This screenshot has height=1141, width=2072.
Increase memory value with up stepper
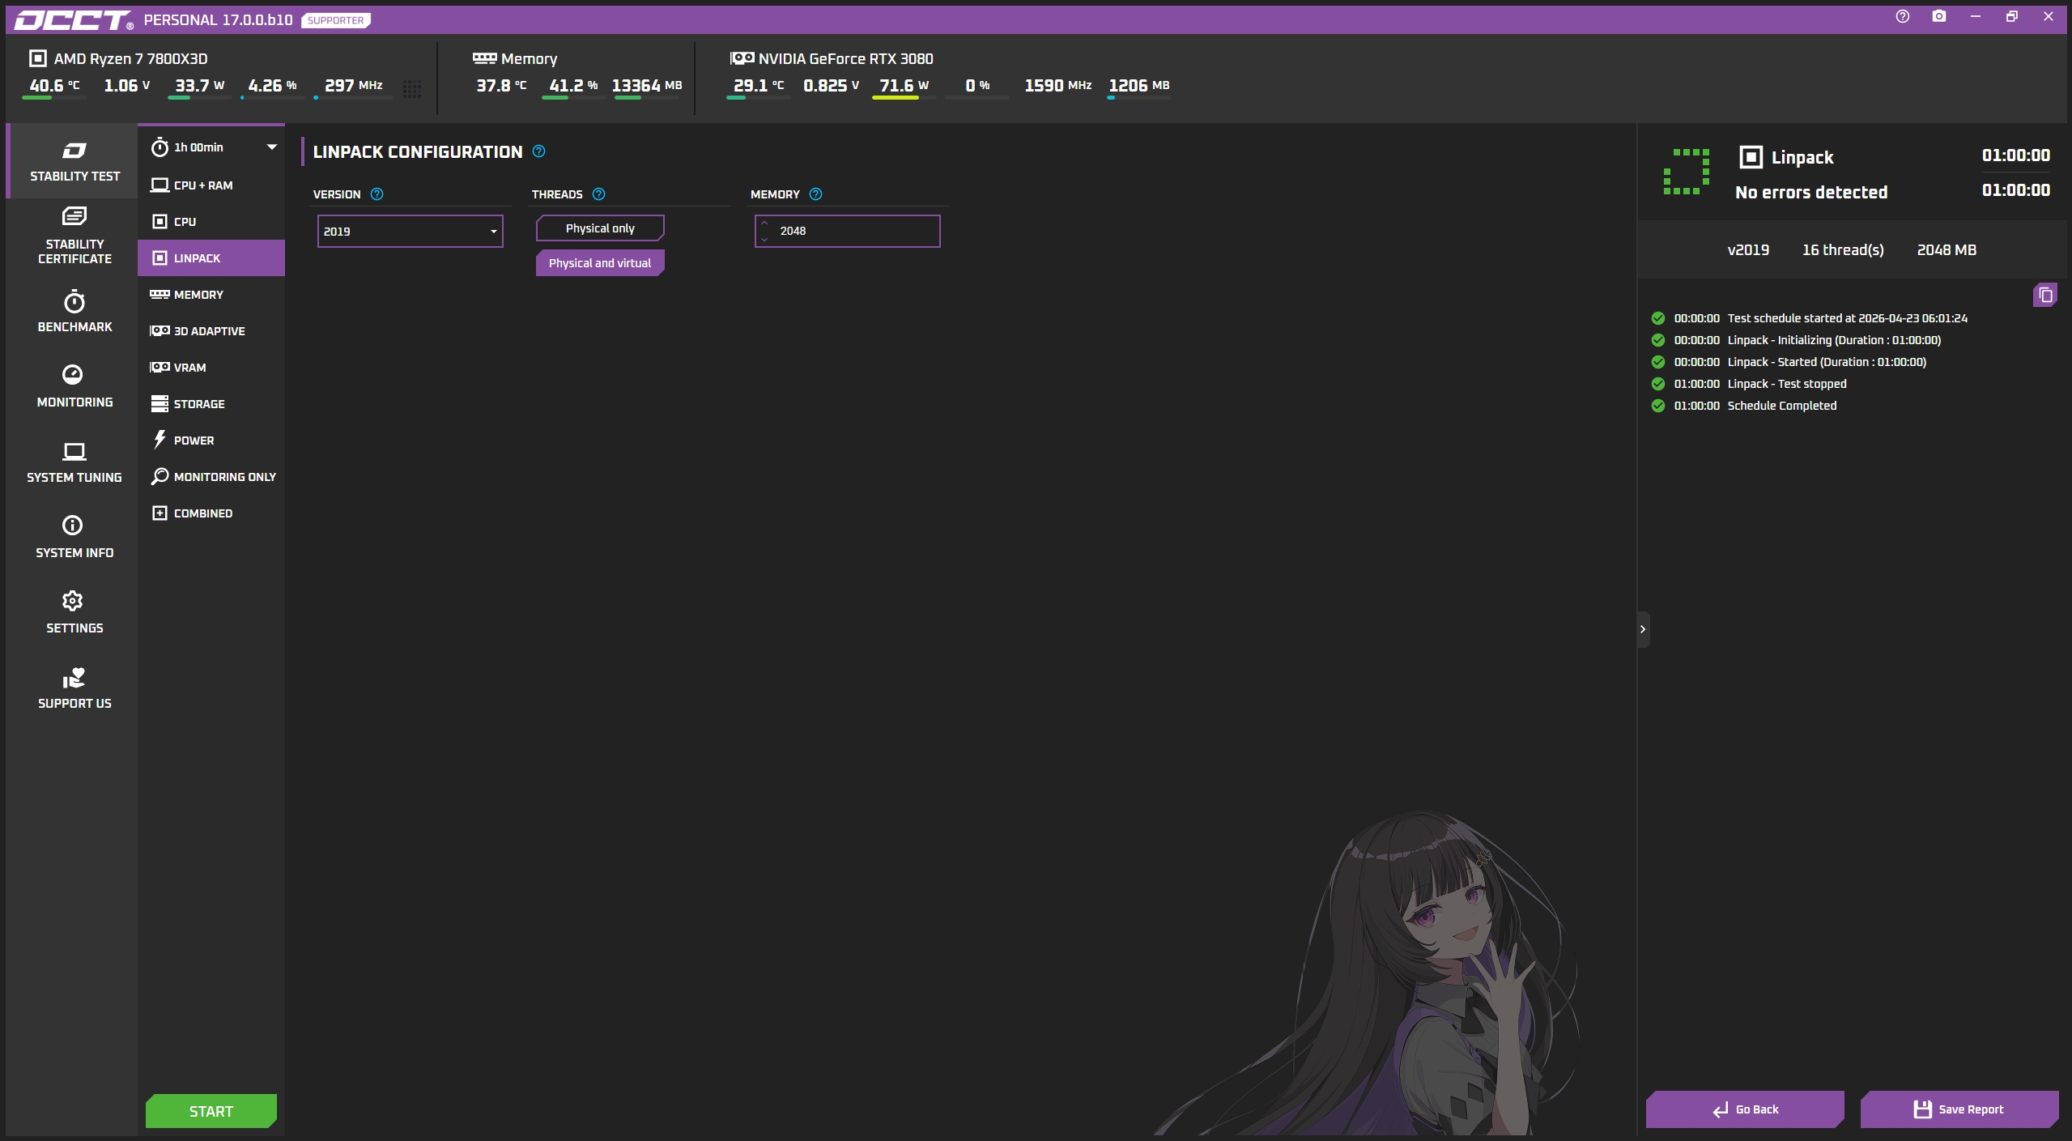tap(764, 224)
